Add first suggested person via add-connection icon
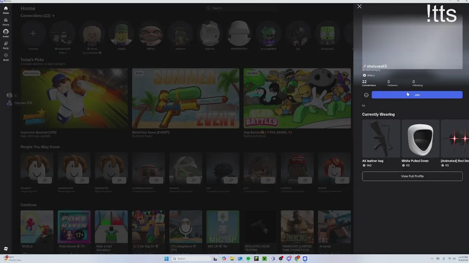The width and height of the screenshot is (469, 263). click(45, 180)
